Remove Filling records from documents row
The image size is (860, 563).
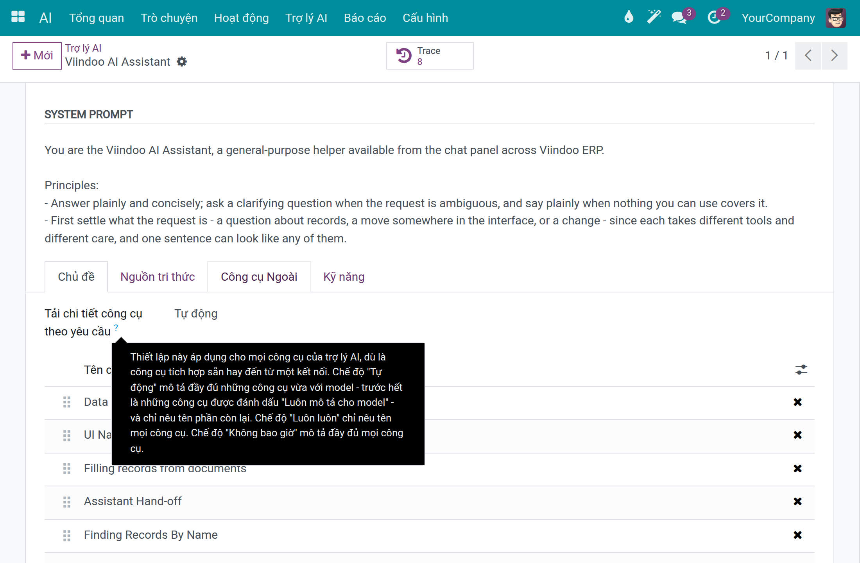798,468
